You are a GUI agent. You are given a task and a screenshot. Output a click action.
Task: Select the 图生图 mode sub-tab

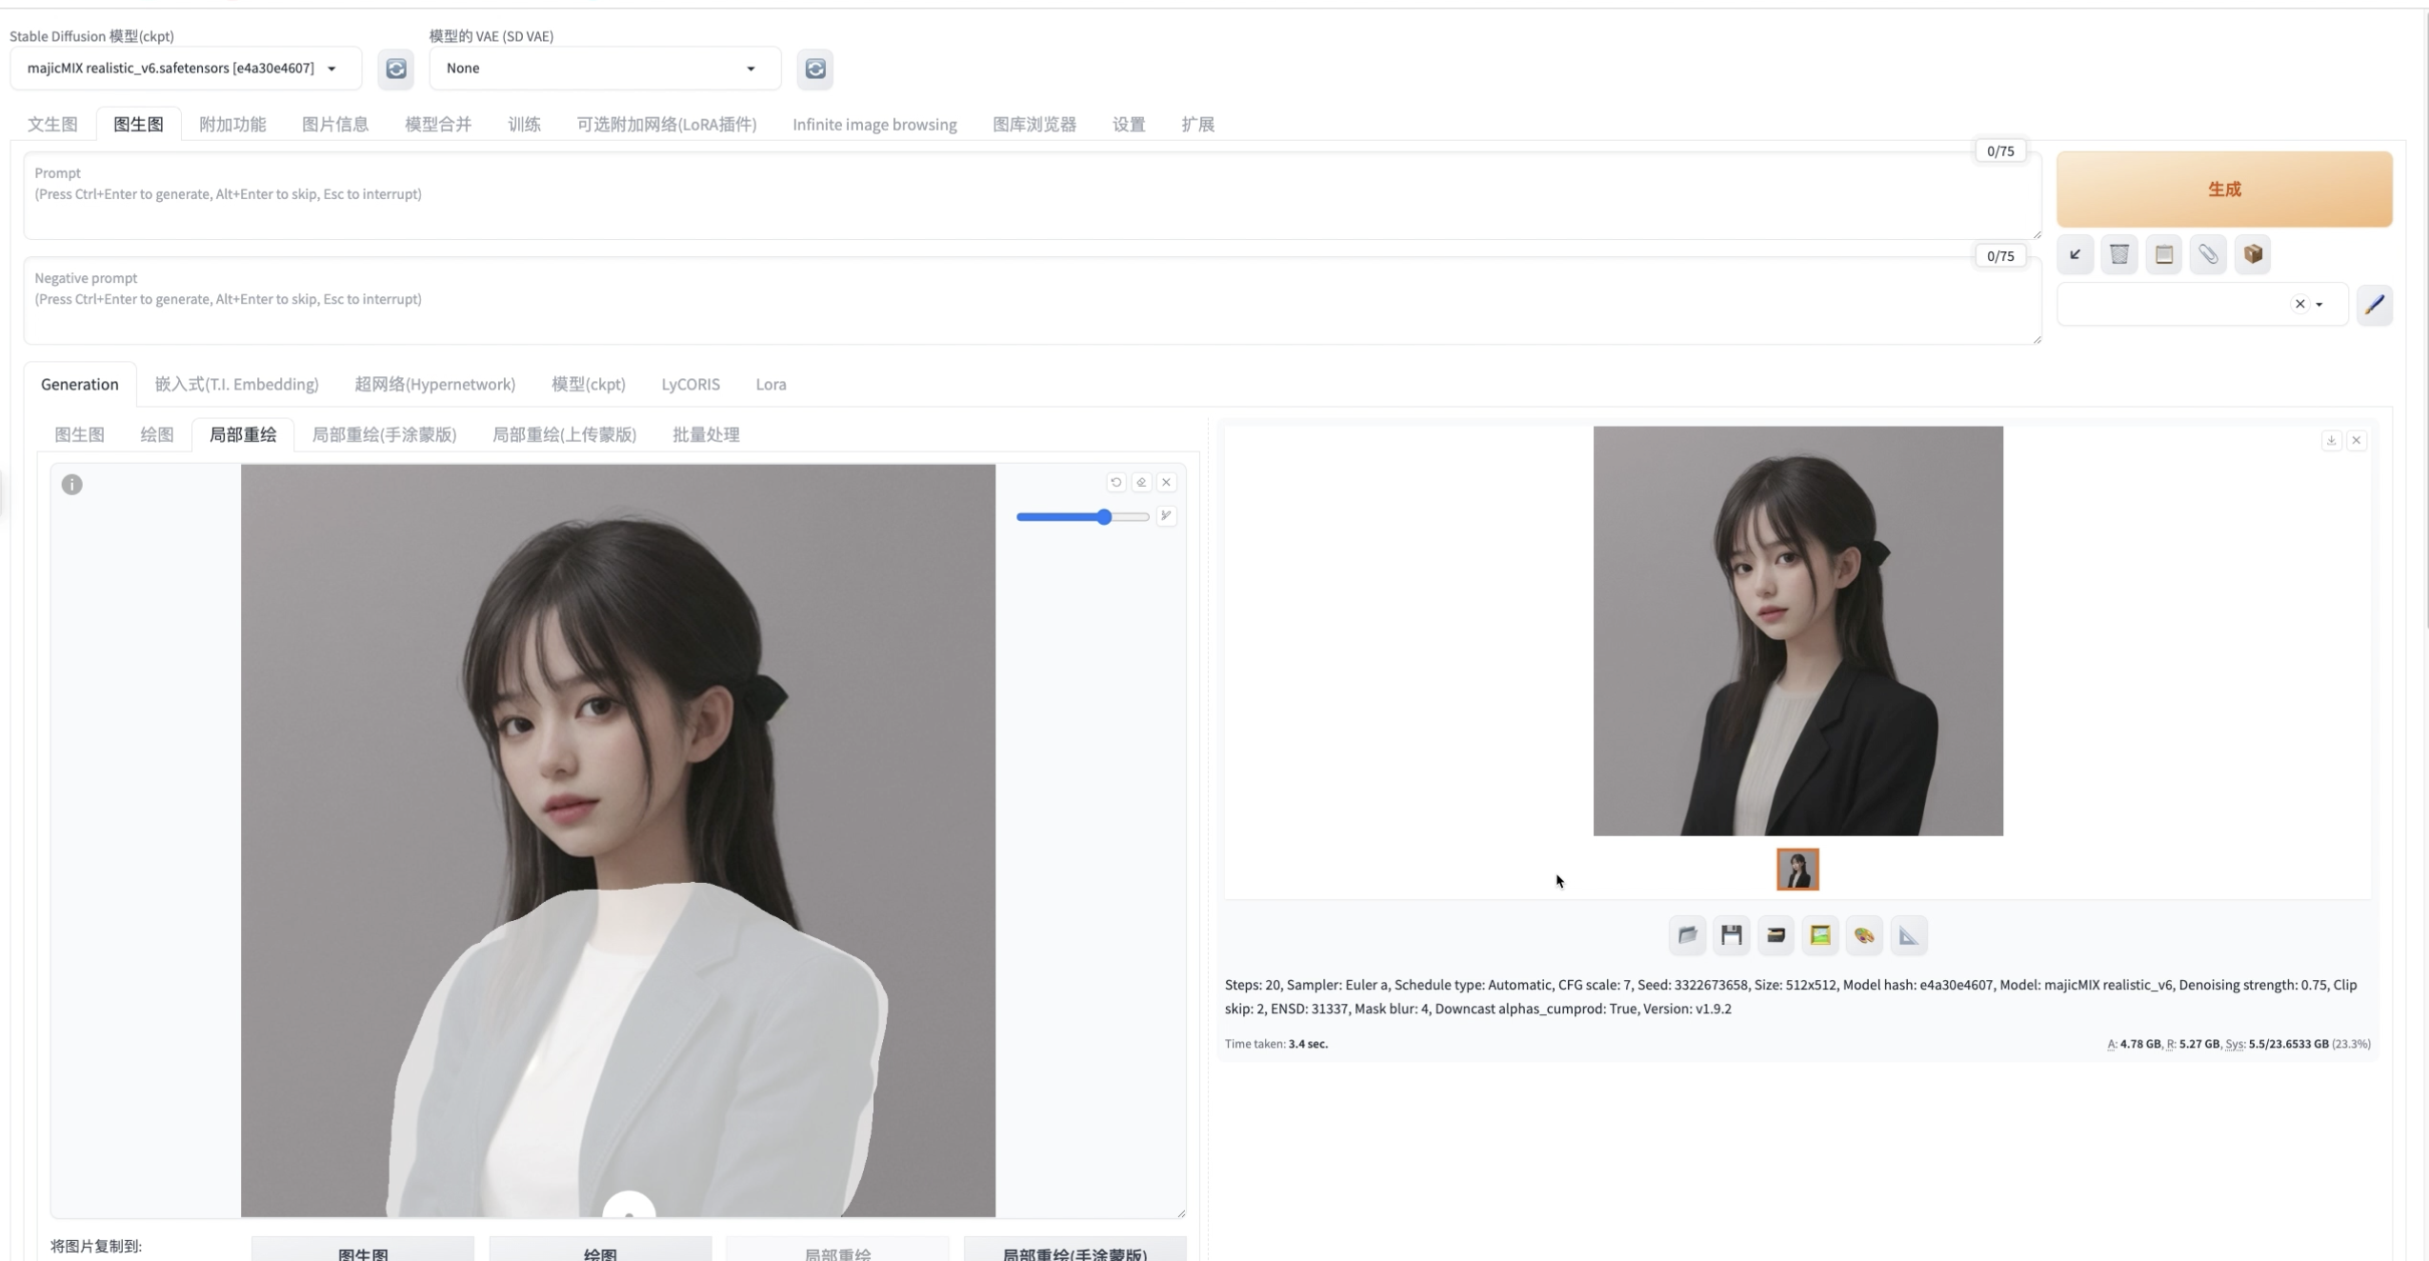[79, 434]
